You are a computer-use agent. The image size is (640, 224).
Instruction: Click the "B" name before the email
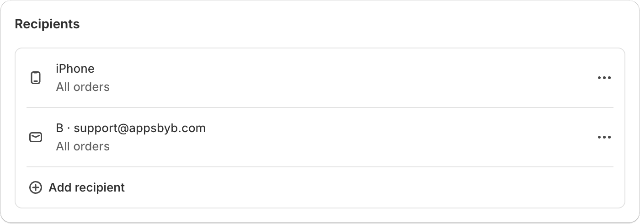pos(59,128)
